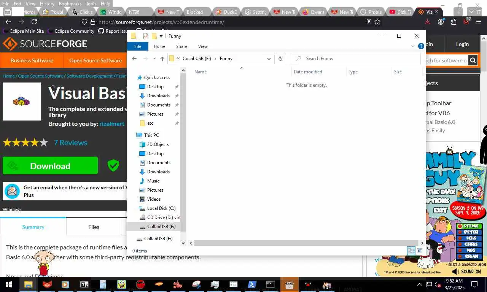
Task: Switch Explorer to details view layout
Action: pos(411,251)
